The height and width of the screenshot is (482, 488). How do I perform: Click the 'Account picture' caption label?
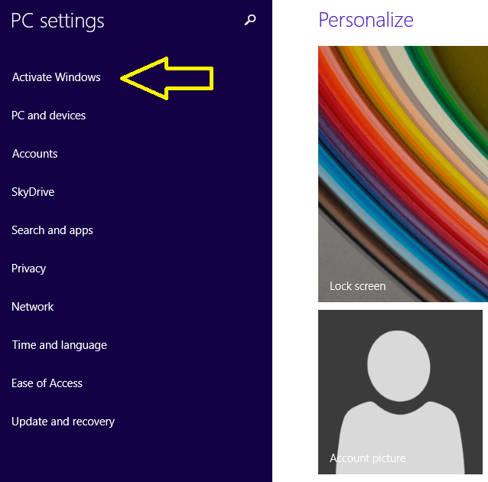point(367,458)
